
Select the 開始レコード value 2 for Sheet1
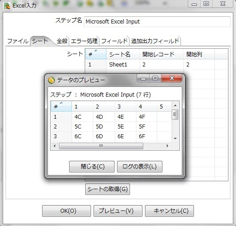[x=161, y=65]
